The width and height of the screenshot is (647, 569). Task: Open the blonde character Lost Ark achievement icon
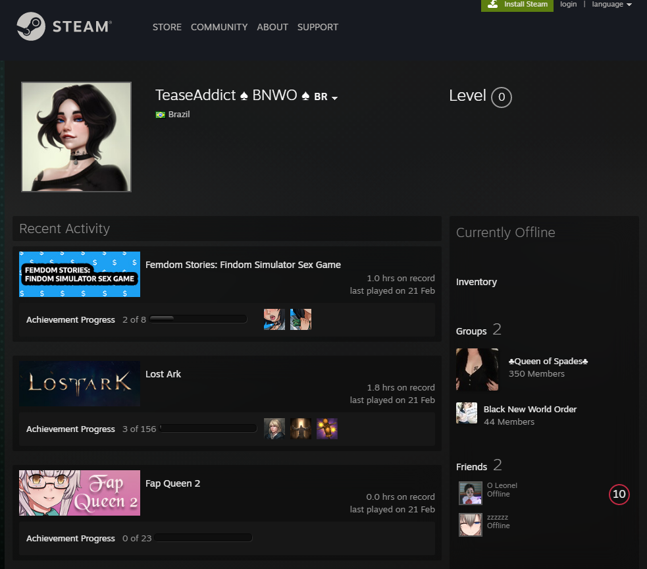click(x=274, y=429)
